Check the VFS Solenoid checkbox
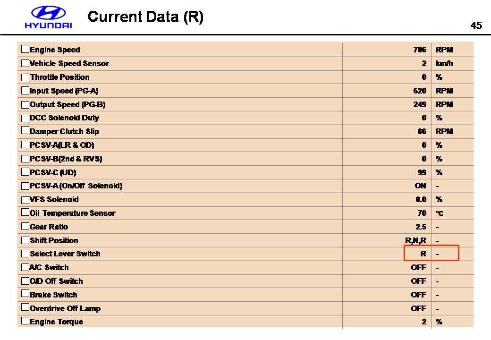This screenshot has width=491, height=340. (25, 199)
